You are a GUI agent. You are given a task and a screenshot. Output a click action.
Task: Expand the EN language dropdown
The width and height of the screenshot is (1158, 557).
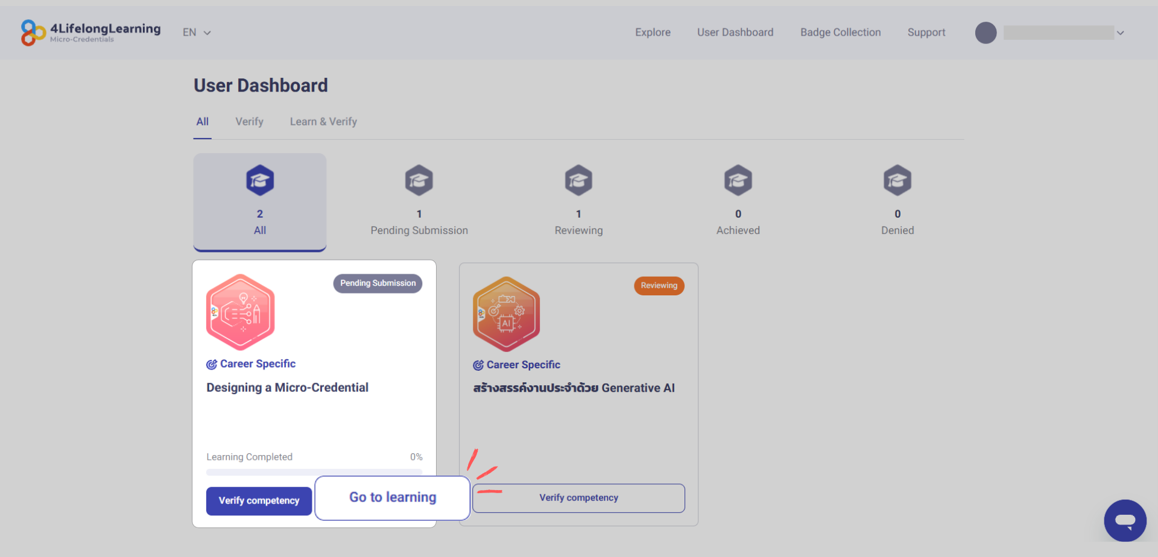point(197,33)
